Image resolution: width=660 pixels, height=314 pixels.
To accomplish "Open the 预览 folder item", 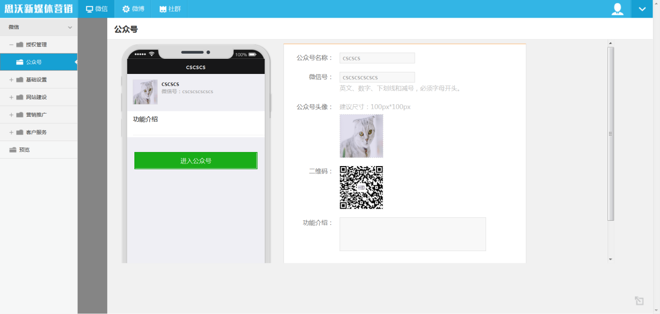I will click(x=24, y=150).
